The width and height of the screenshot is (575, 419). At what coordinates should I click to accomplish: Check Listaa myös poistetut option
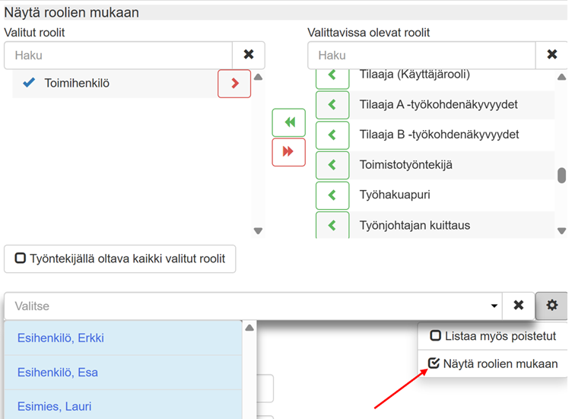coord(436,336)
